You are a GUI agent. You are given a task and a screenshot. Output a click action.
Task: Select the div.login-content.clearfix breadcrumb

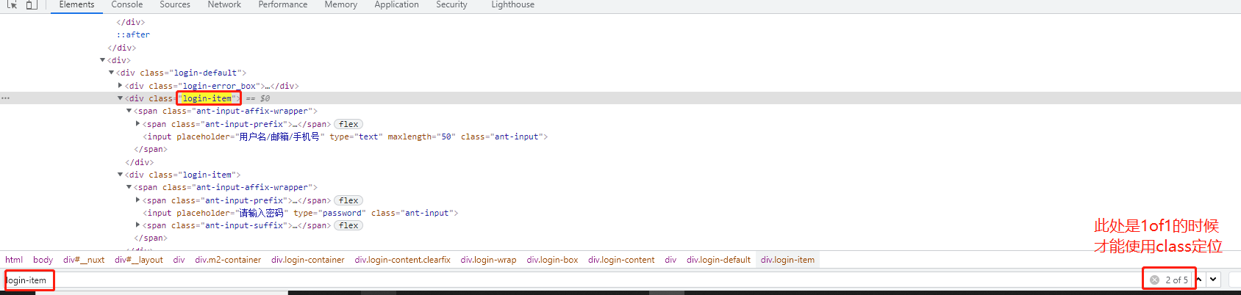pos(402,260)
